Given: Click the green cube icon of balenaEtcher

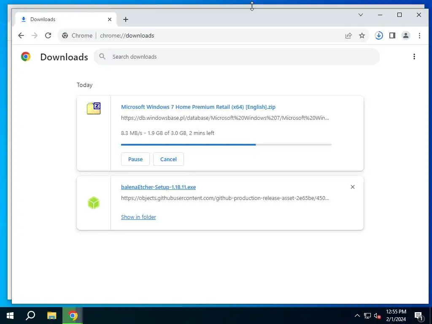Looking at the screenshot, I should click(94, 203).
